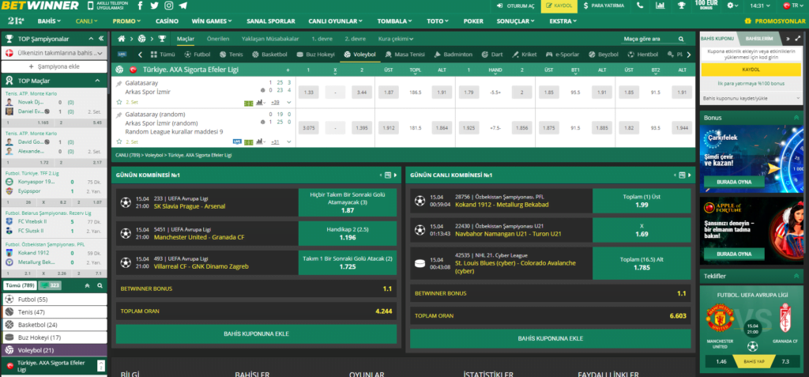This screenshot has height=377, width=809.
Task: Click the yellow Bahis Yap button
Action: [753, 361]
